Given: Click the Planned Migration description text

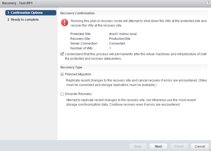Looking at the screenshot, I should point(136,82).
